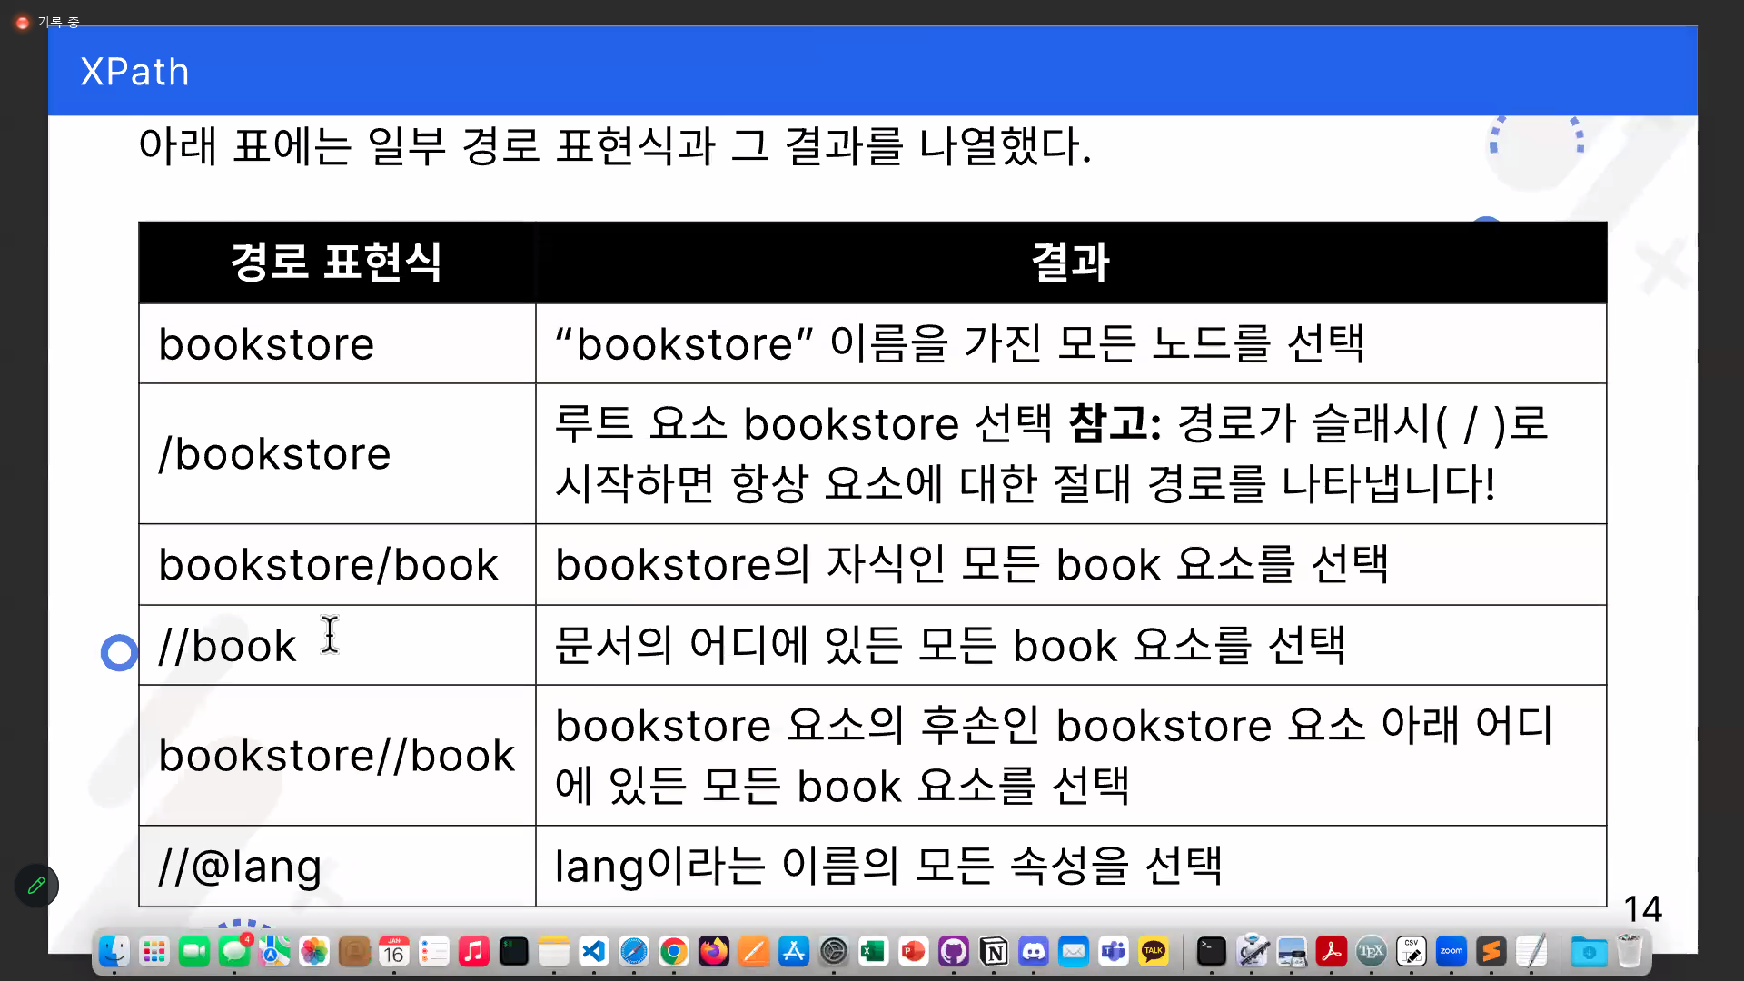The height and width of the screenshot is (981, 1744).
Task: Open Zoom app in the dock
Action: [1451, 952]
